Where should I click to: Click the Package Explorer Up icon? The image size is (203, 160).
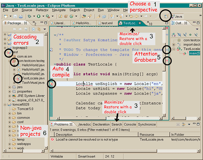(x=26, y=29)
